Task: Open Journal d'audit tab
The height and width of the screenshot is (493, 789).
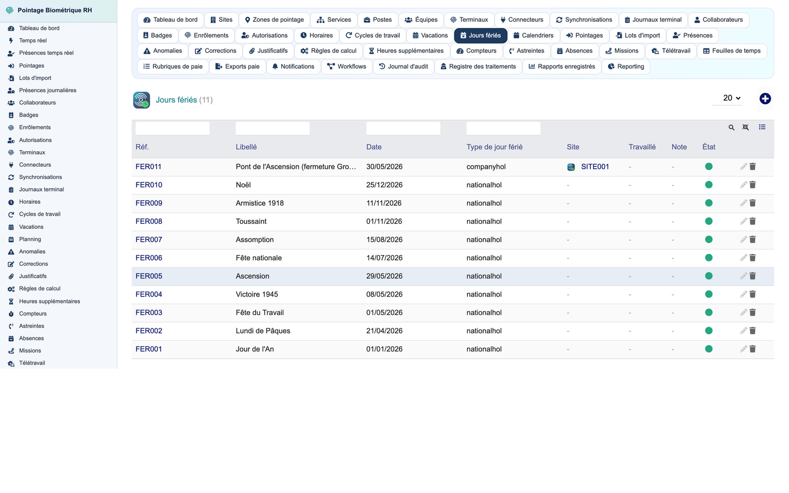Action: click(x=404, y=67)
